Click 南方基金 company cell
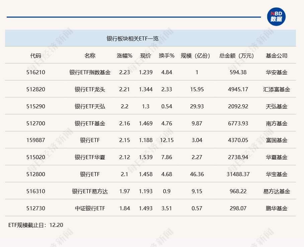The width and height of the screenshot is (304, 247). click(x=277, y=123)
